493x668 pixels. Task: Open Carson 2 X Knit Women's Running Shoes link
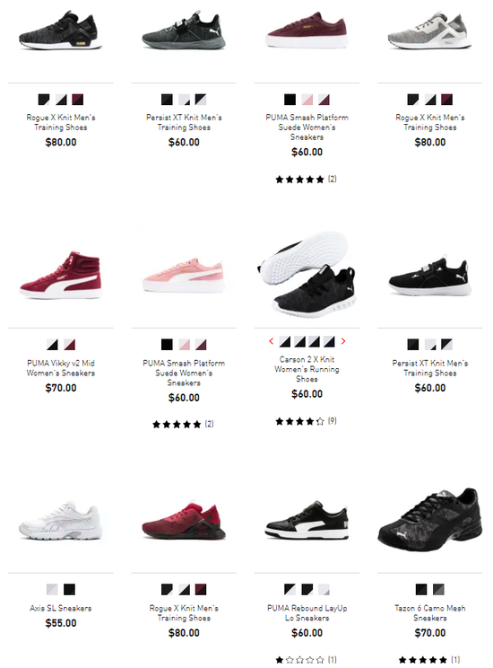point(307,369)
